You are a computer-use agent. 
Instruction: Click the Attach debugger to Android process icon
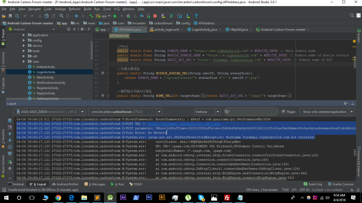point(148,16)
